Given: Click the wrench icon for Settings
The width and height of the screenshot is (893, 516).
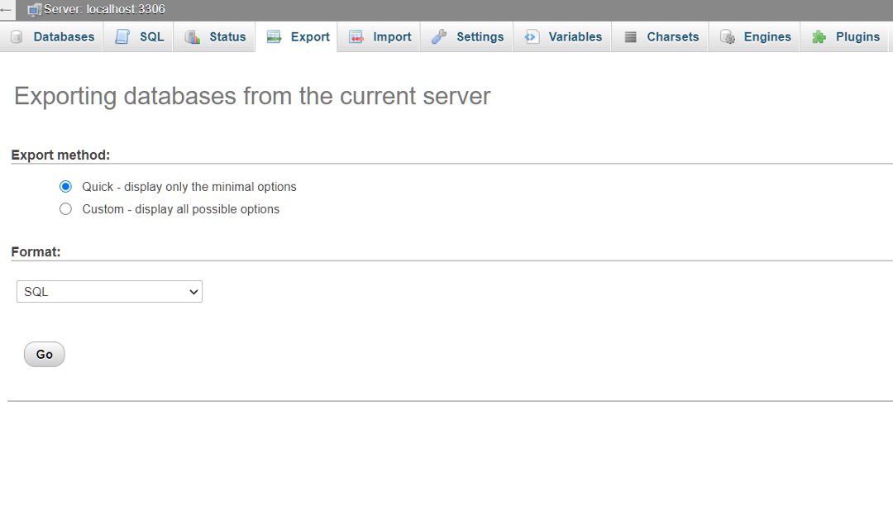Looking at the screenshot, I should coord(439,36).
